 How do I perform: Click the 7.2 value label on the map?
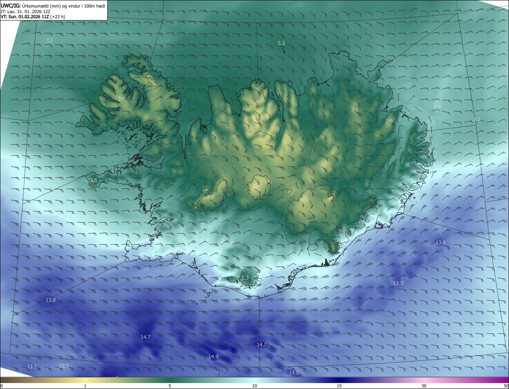49,41
